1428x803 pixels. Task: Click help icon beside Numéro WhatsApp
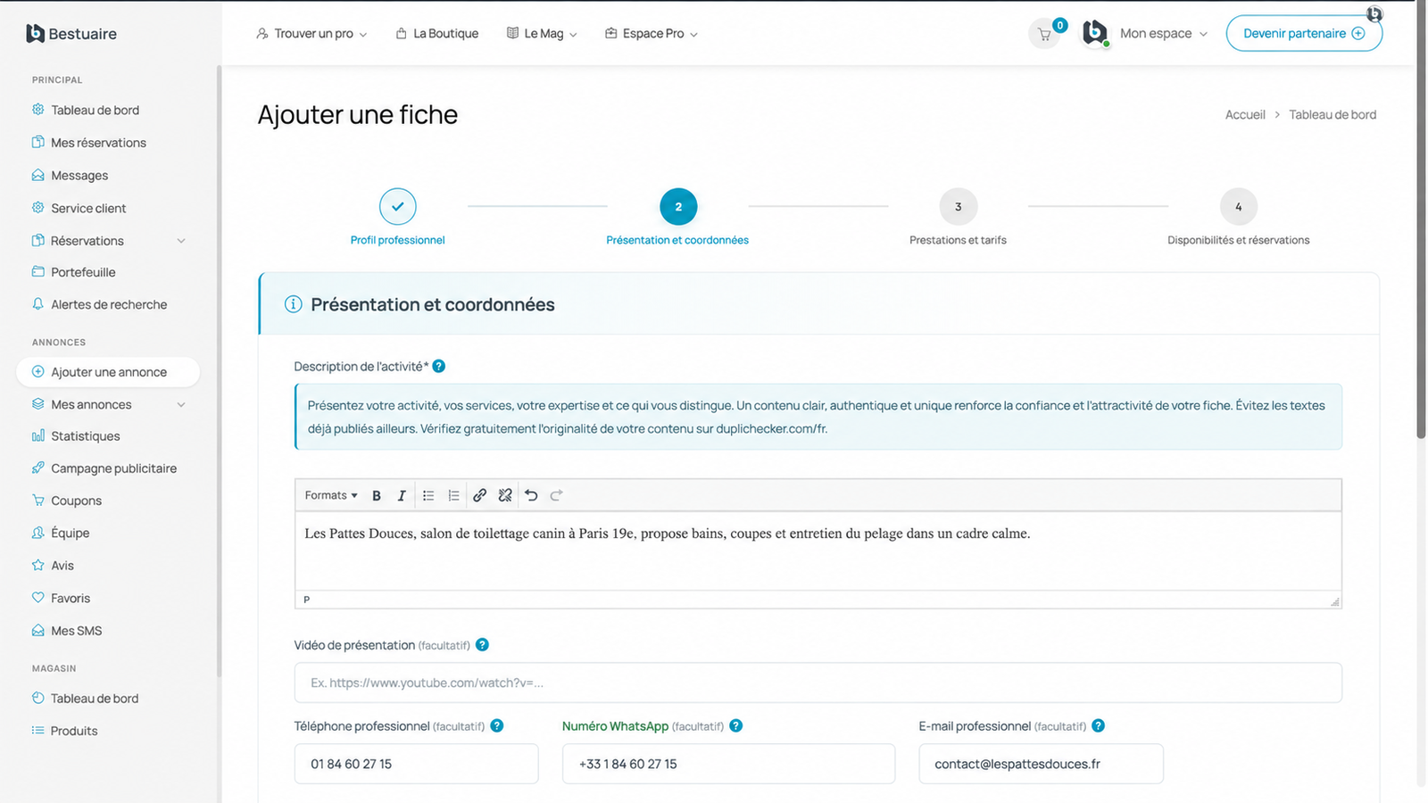tap(736, 725)
